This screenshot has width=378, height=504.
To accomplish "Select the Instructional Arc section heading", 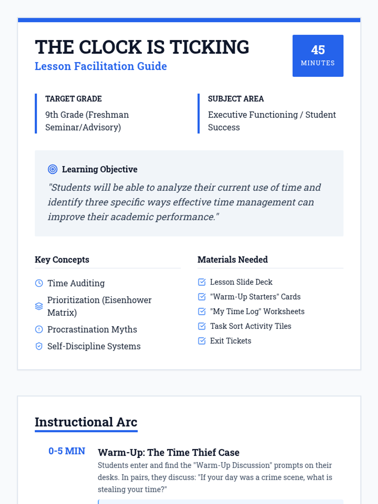I will (86, 422).
